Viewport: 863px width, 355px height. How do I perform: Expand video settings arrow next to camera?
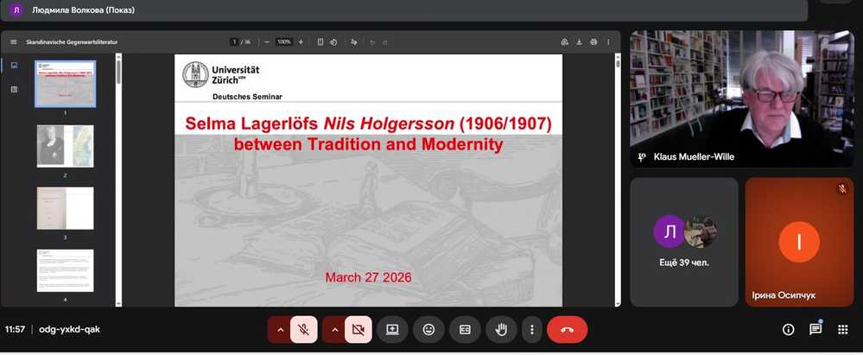click(334, 329)
